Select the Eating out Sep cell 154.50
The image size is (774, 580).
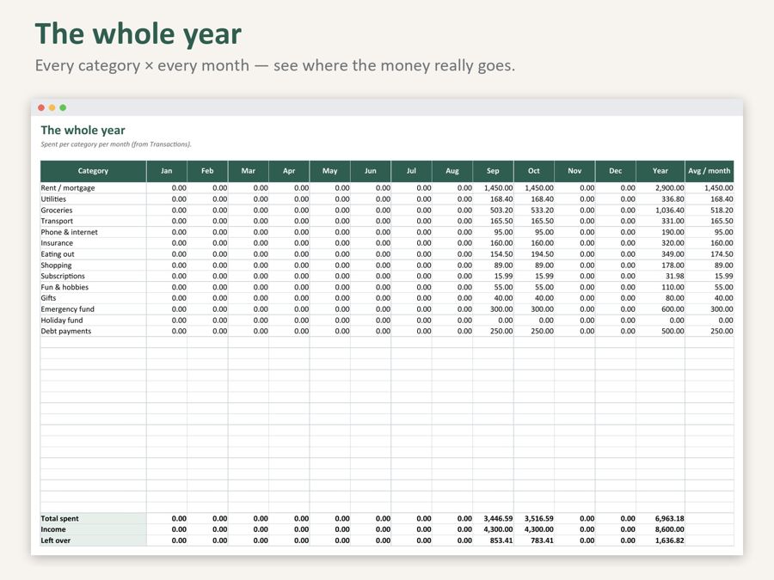click(x=493, y=254)
